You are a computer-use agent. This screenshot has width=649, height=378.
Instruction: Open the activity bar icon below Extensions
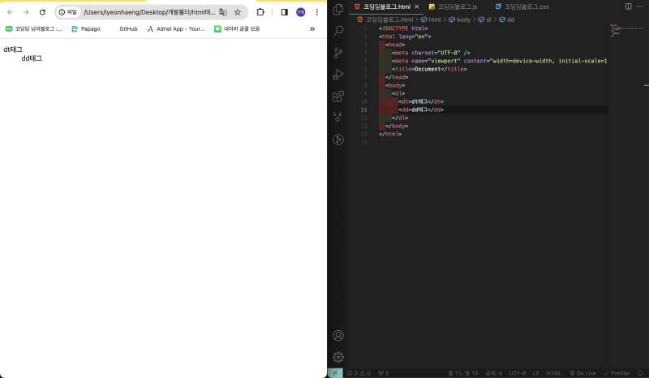click(x=338, y=118)
